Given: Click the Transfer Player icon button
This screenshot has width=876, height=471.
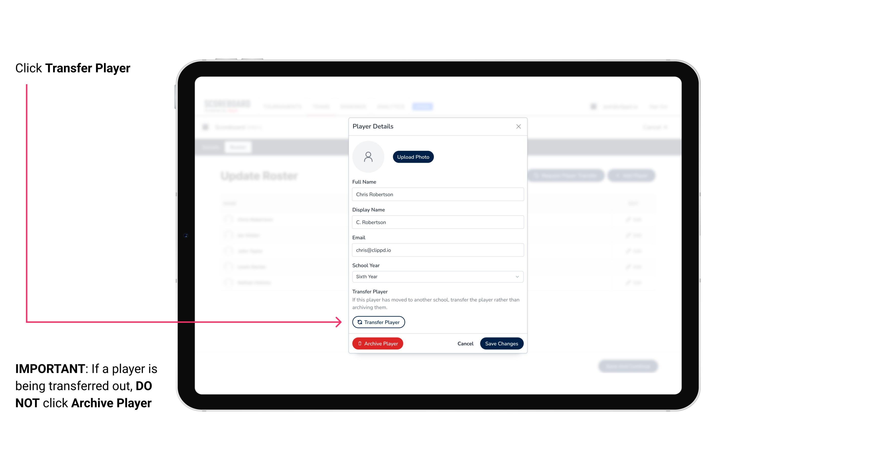Looking at the screenshot, I should tap(378, 322).
